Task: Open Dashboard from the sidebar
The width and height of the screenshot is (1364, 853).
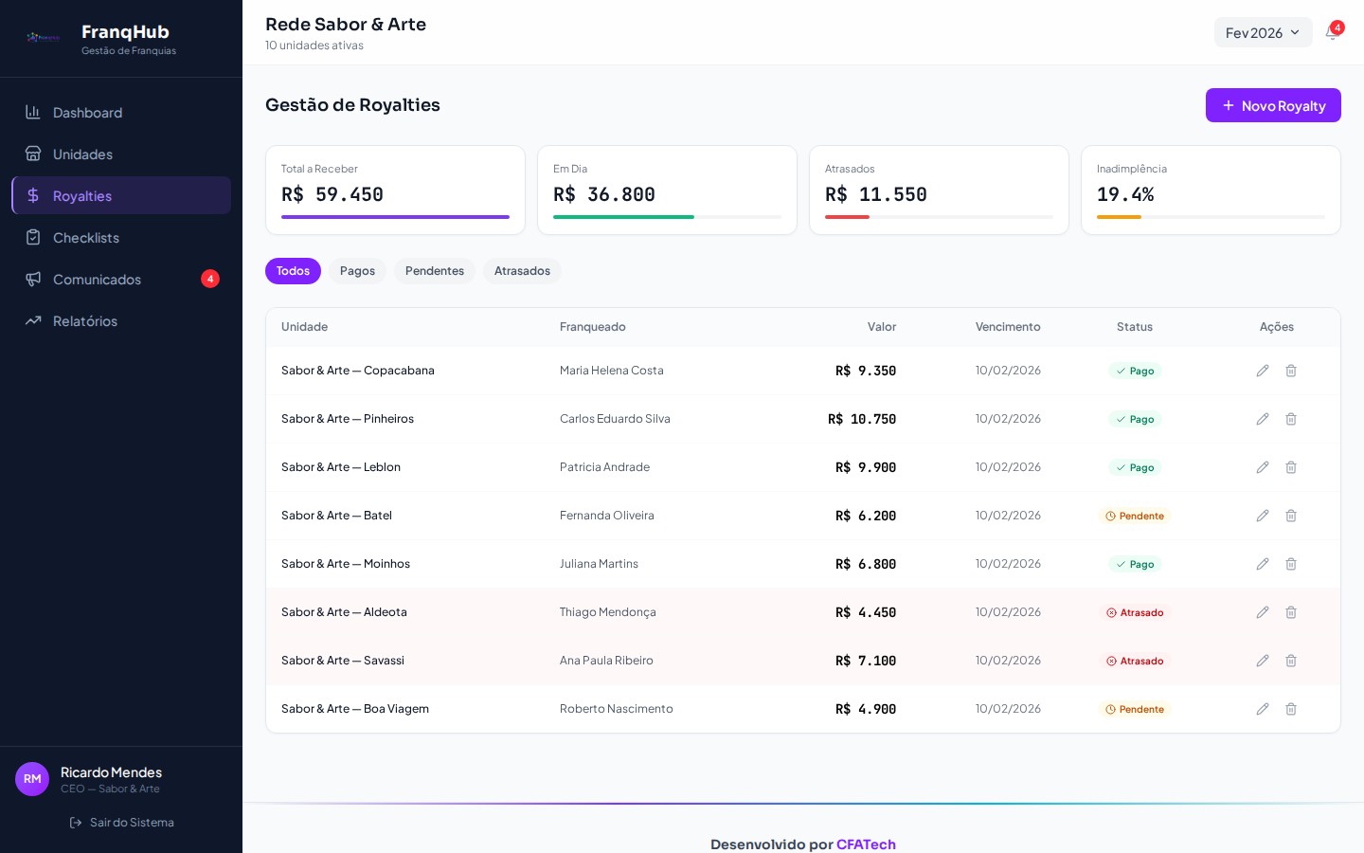Action: (x=87, y=113)
